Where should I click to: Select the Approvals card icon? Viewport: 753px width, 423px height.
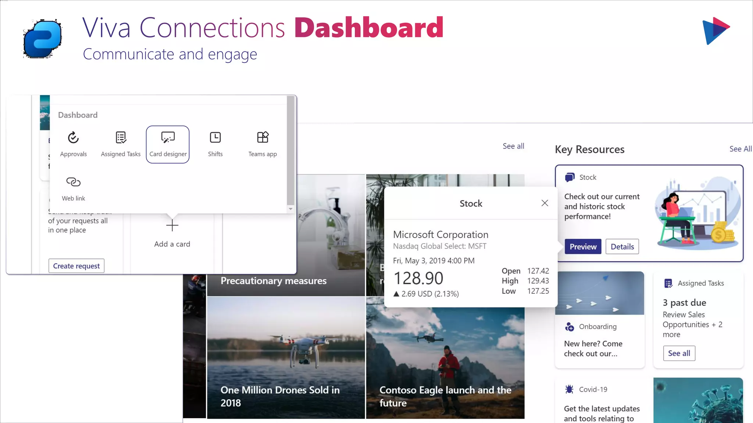(73, 138)
